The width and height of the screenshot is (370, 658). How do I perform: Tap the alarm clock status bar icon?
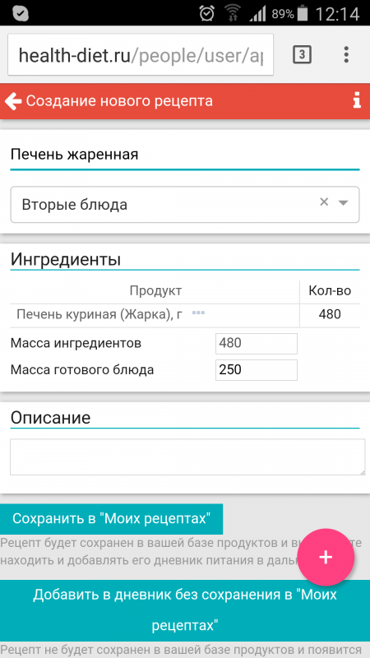tap(207, 13)
